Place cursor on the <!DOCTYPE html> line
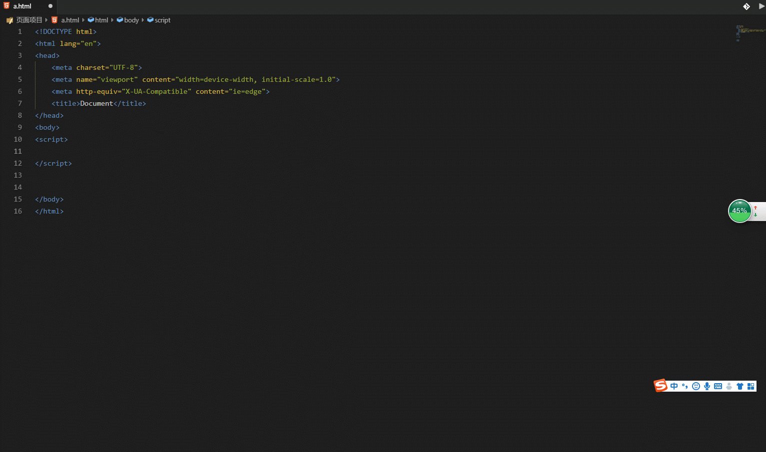 (66, 31)
